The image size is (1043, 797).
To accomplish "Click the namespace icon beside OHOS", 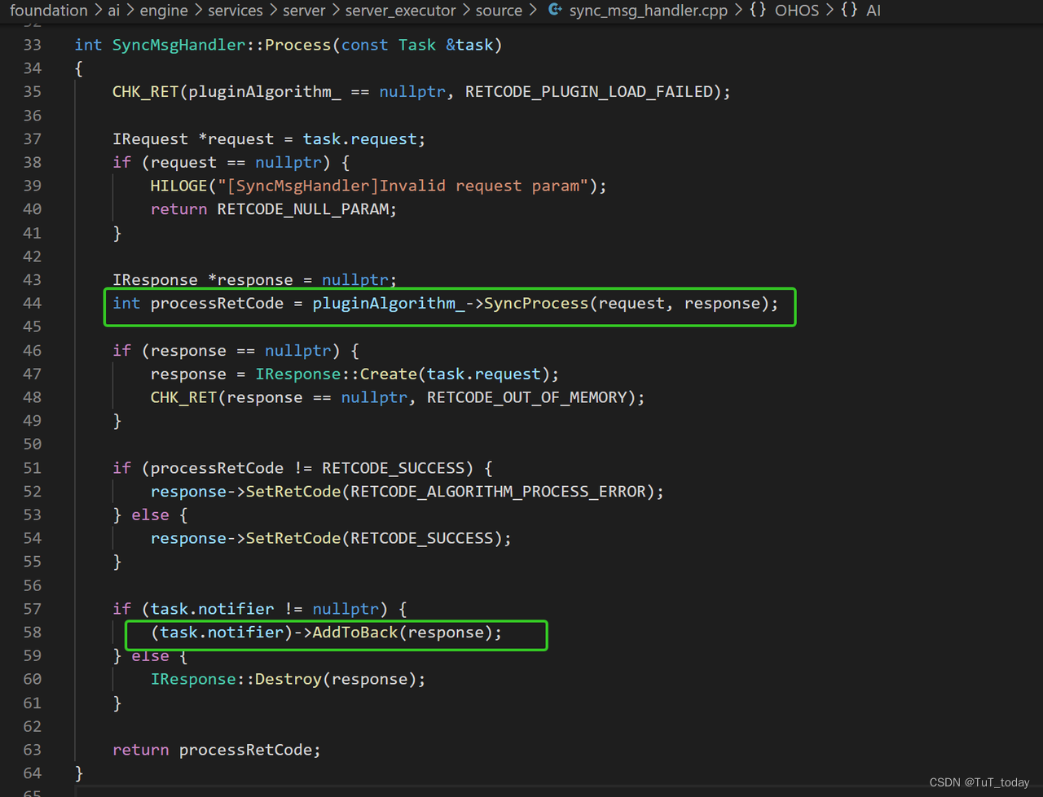I will pos(758,10).
